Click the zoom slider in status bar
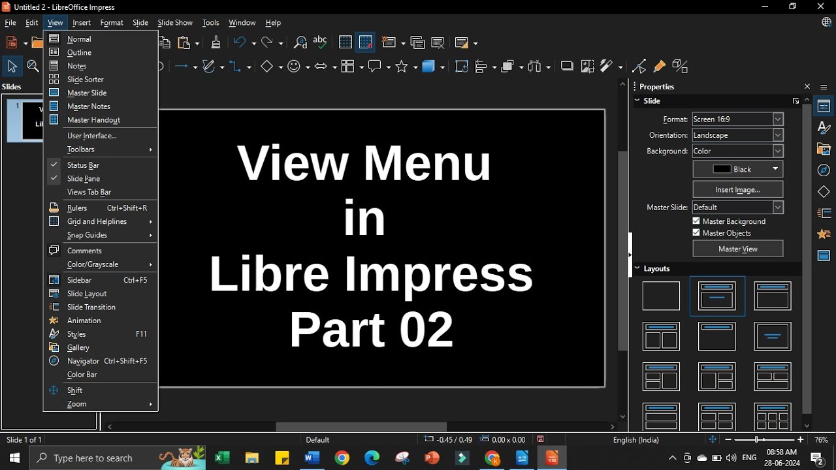The height and width of the screenshot is (470, 836). [x=764, y=440]
